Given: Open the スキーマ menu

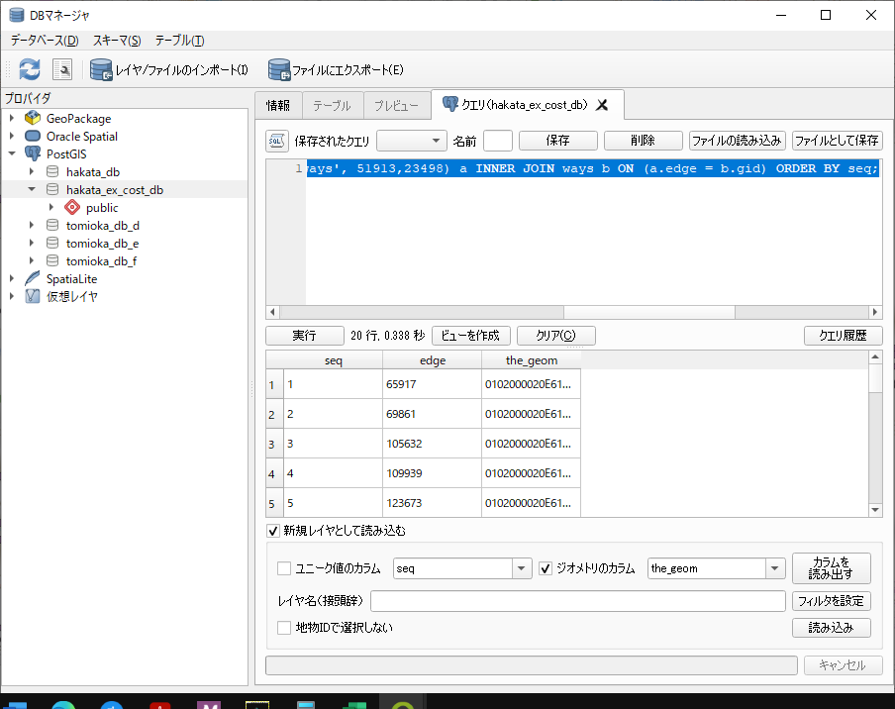Looking at the screenshot, I should [x=117, y=41].
